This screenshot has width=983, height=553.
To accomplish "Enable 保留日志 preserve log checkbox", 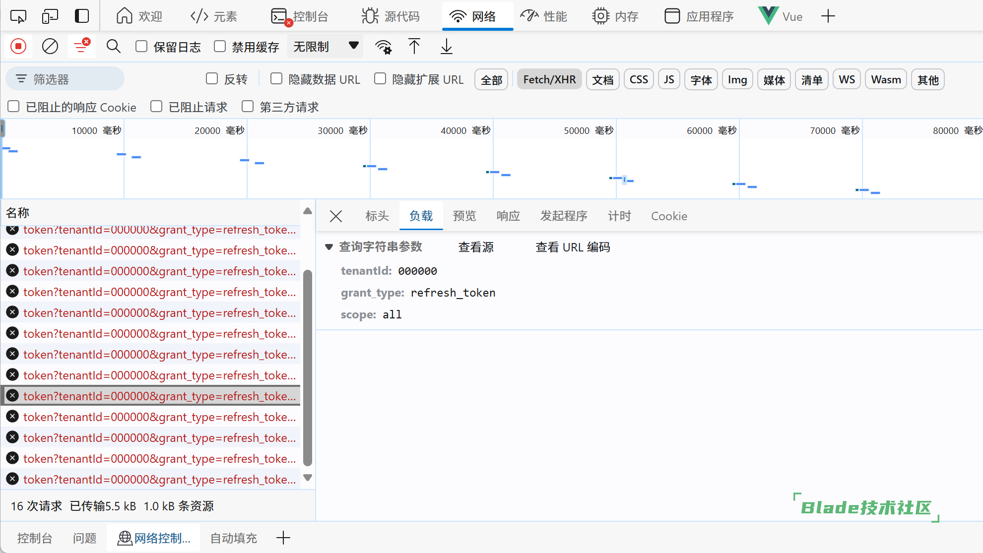I will pos(141,47).
